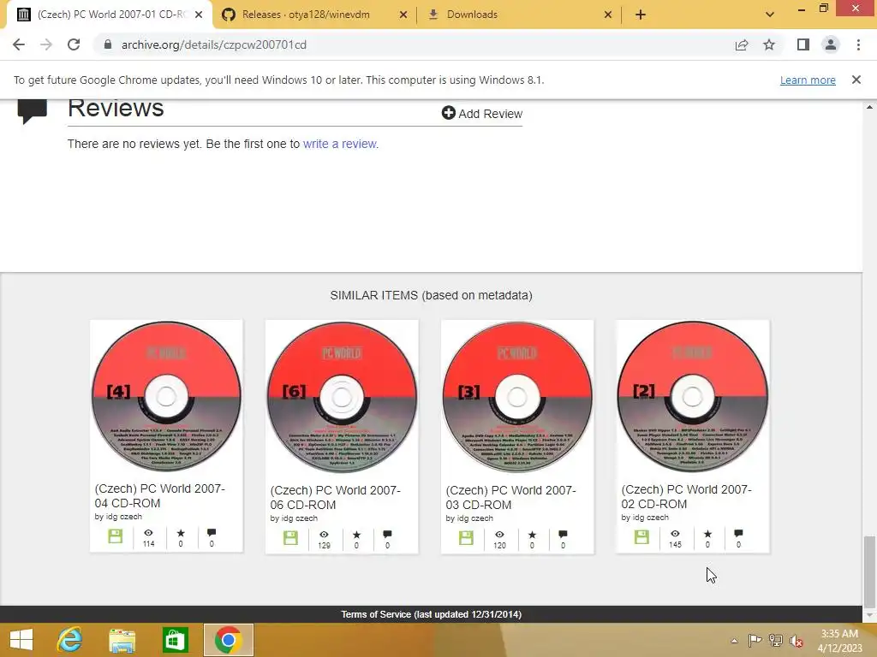Image resolution: width=877 pixels, height=657 pixels.
Task: Close the PC World 2007-01 tab
Action: pyautogui.click(x=199, y=15)
